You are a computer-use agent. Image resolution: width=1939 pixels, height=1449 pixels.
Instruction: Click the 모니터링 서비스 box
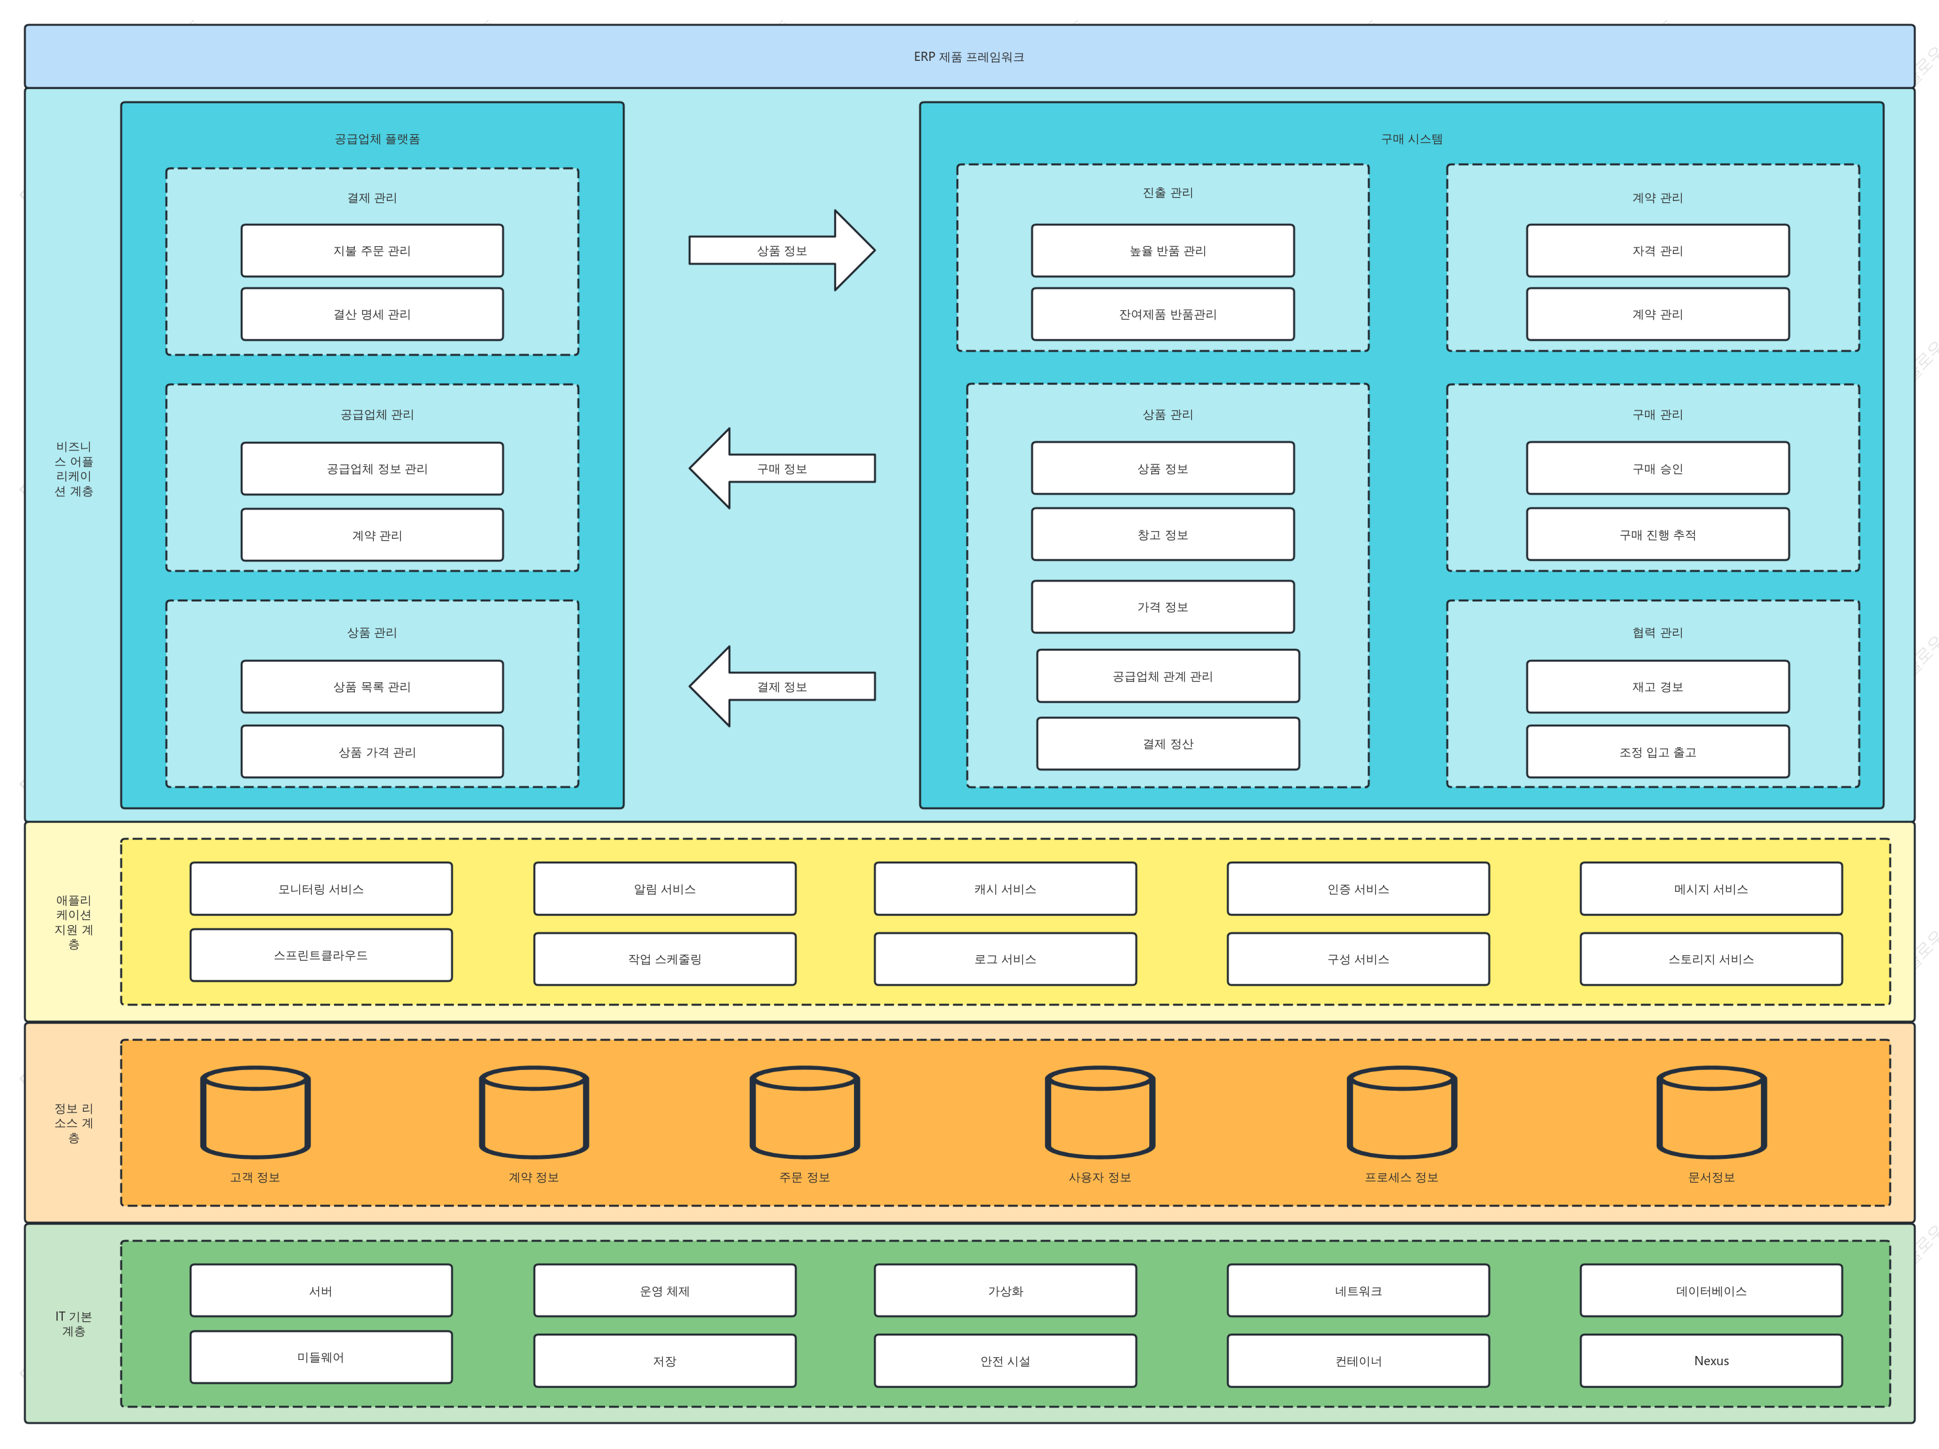(321, 889)
